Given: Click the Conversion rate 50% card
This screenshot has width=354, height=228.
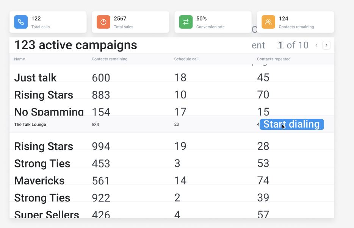Looking at the screenshot, I should tap(213, 22).
